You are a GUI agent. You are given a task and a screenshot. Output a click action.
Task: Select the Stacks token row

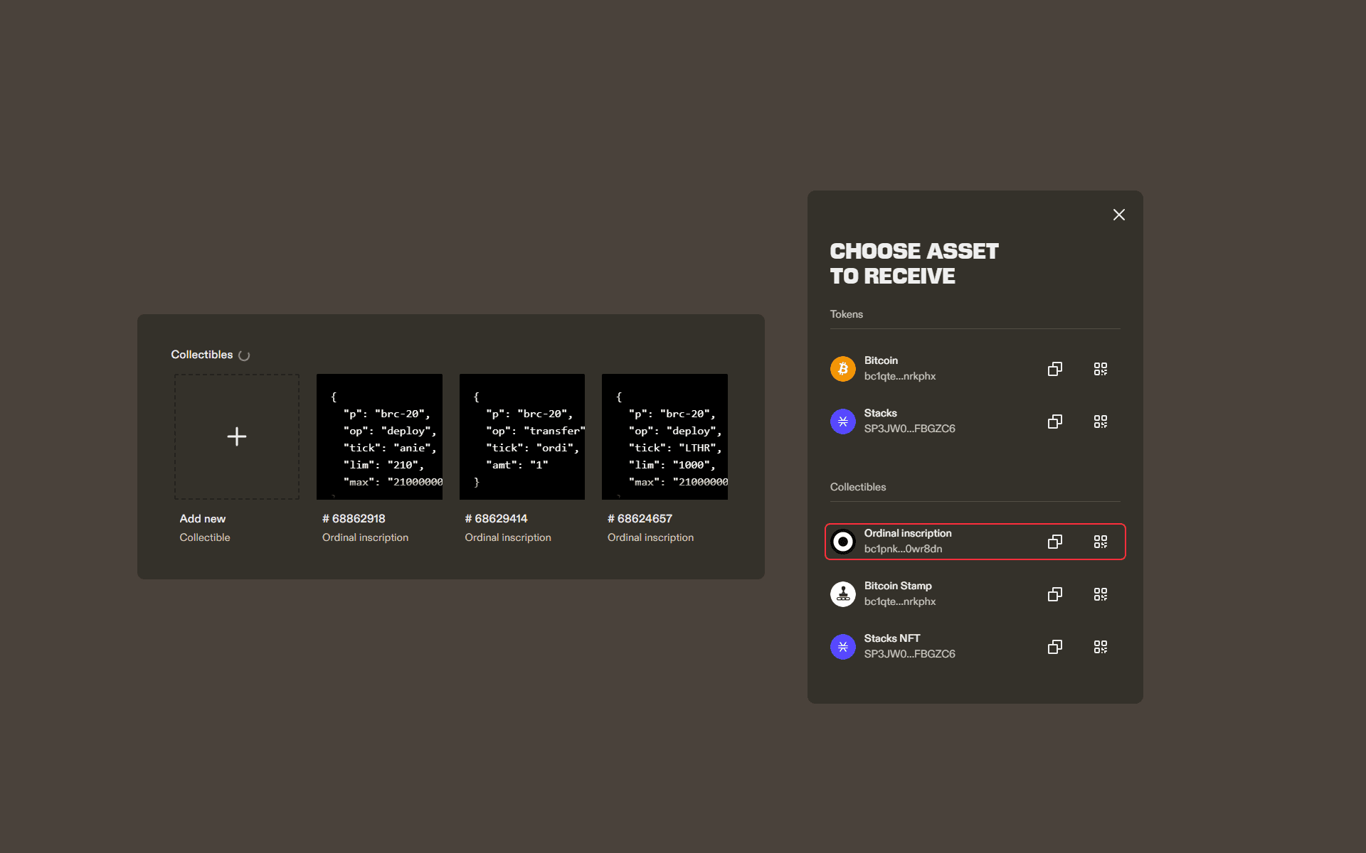(x=925, y=422)
